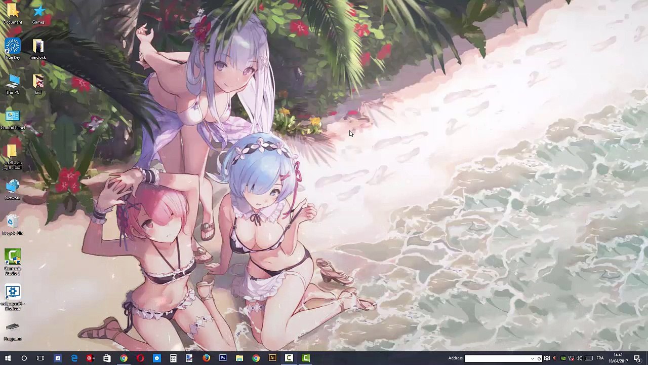The width and height of the screenshot is (648, 365).
Task: Launch True Key from the desktop
Action: [12, 49]
